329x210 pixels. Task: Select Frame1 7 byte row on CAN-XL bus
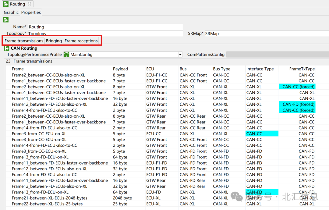[161, 93]
